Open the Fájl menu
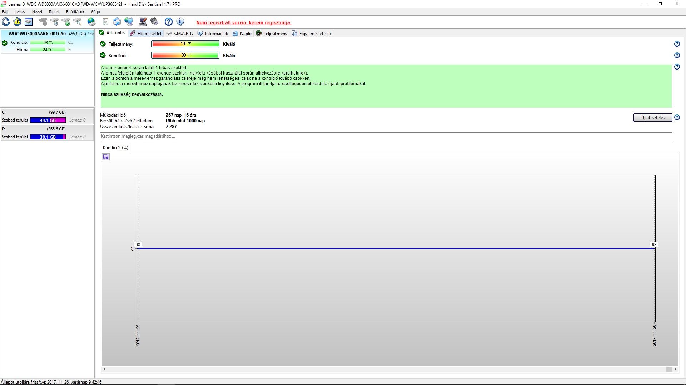Viewport: 686px width, 385px height. pos(5,12)
